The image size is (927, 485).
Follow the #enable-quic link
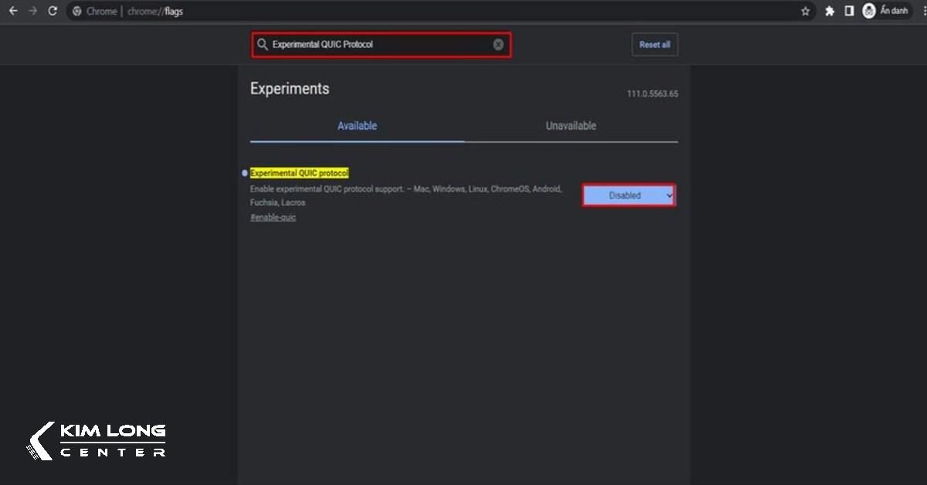[273, 218]
